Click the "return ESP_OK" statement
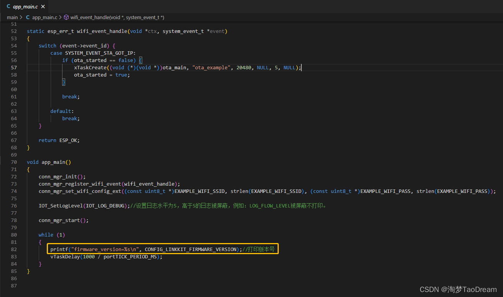Image resolution: width=503 pixels, height=297 pixels. point(59,140)
